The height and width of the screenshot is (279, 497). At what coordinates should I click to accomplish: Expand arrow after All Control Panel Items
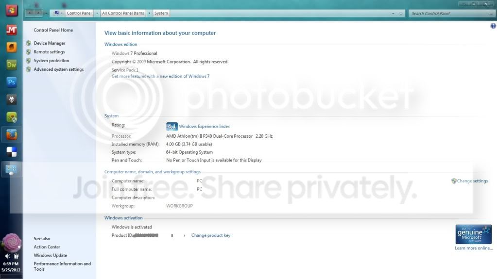click(149, 13)
